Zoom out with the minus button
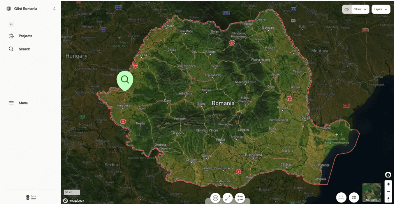The width and height of the screenshot is (394, 204). [389, 191]
